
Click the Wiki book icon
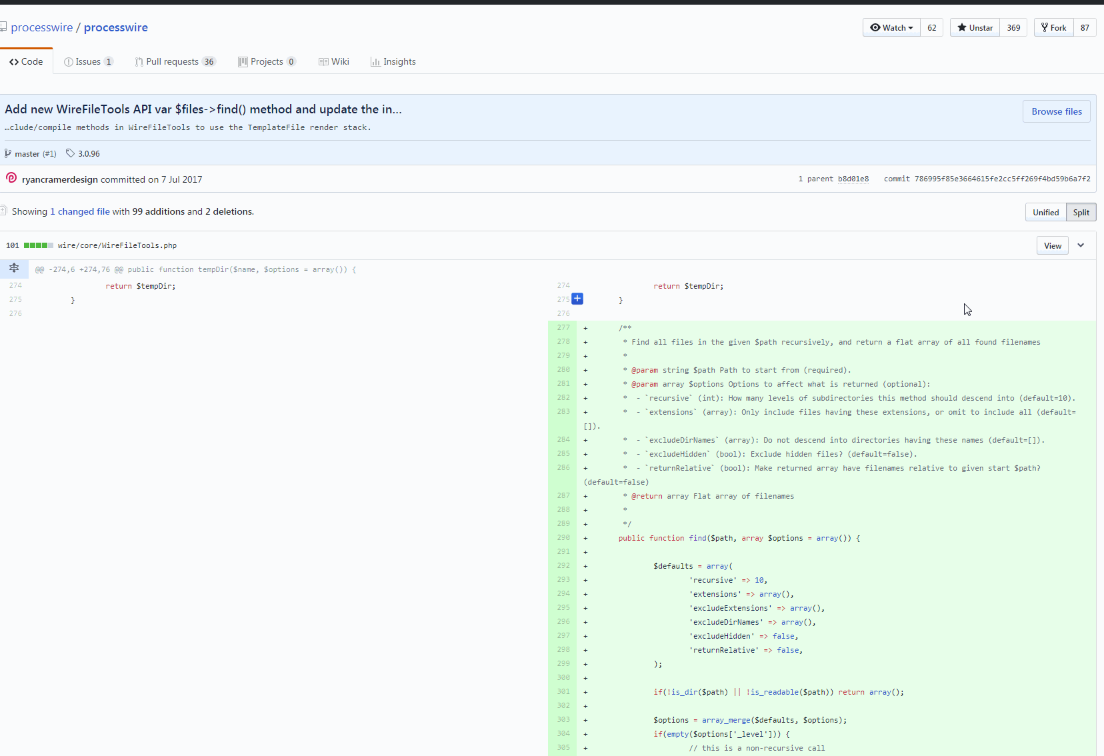tap(323, 61)
